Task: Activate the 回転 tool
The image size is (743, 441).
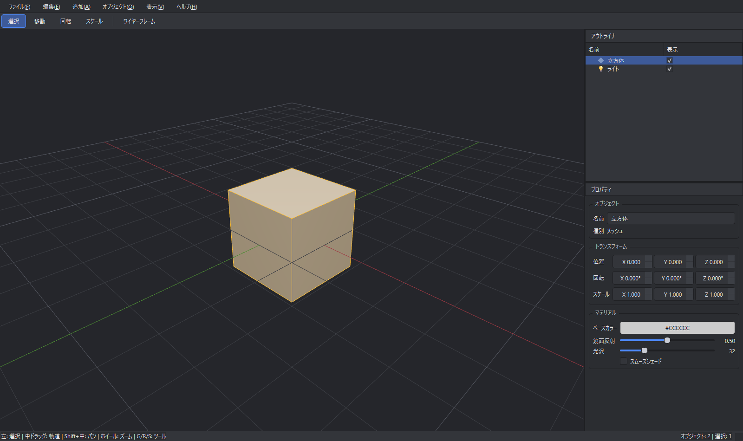Action: pyautogui.click(x=65, y=21)
